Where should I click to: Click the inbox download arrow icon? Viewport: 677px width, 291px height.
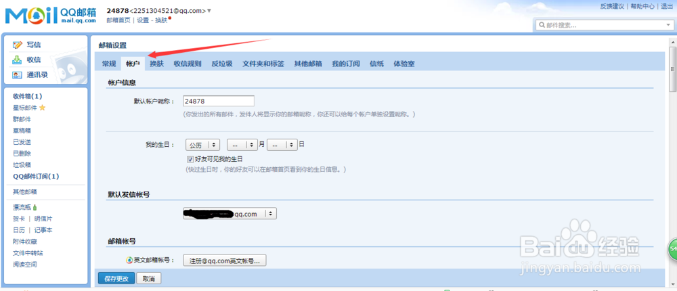pos(17,60)
